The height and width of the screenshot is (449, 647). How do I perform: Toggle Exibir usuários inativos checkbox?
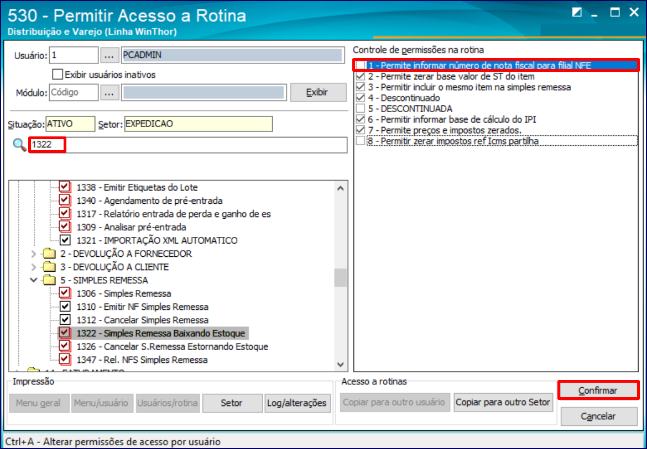coord(58,75)
